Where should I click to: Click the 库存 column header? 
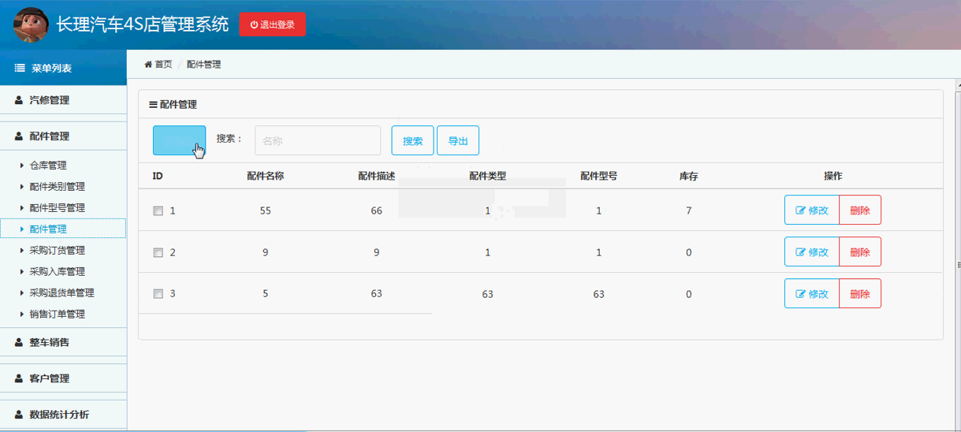[x=689, y=176]
